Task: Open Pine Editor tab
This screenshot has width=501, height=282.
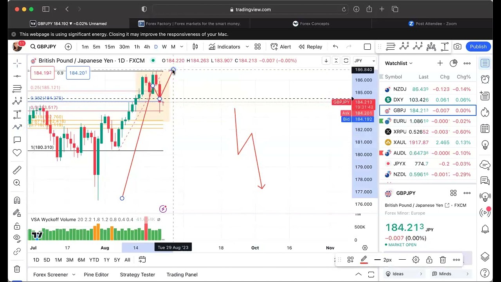Action: point(96,275)
